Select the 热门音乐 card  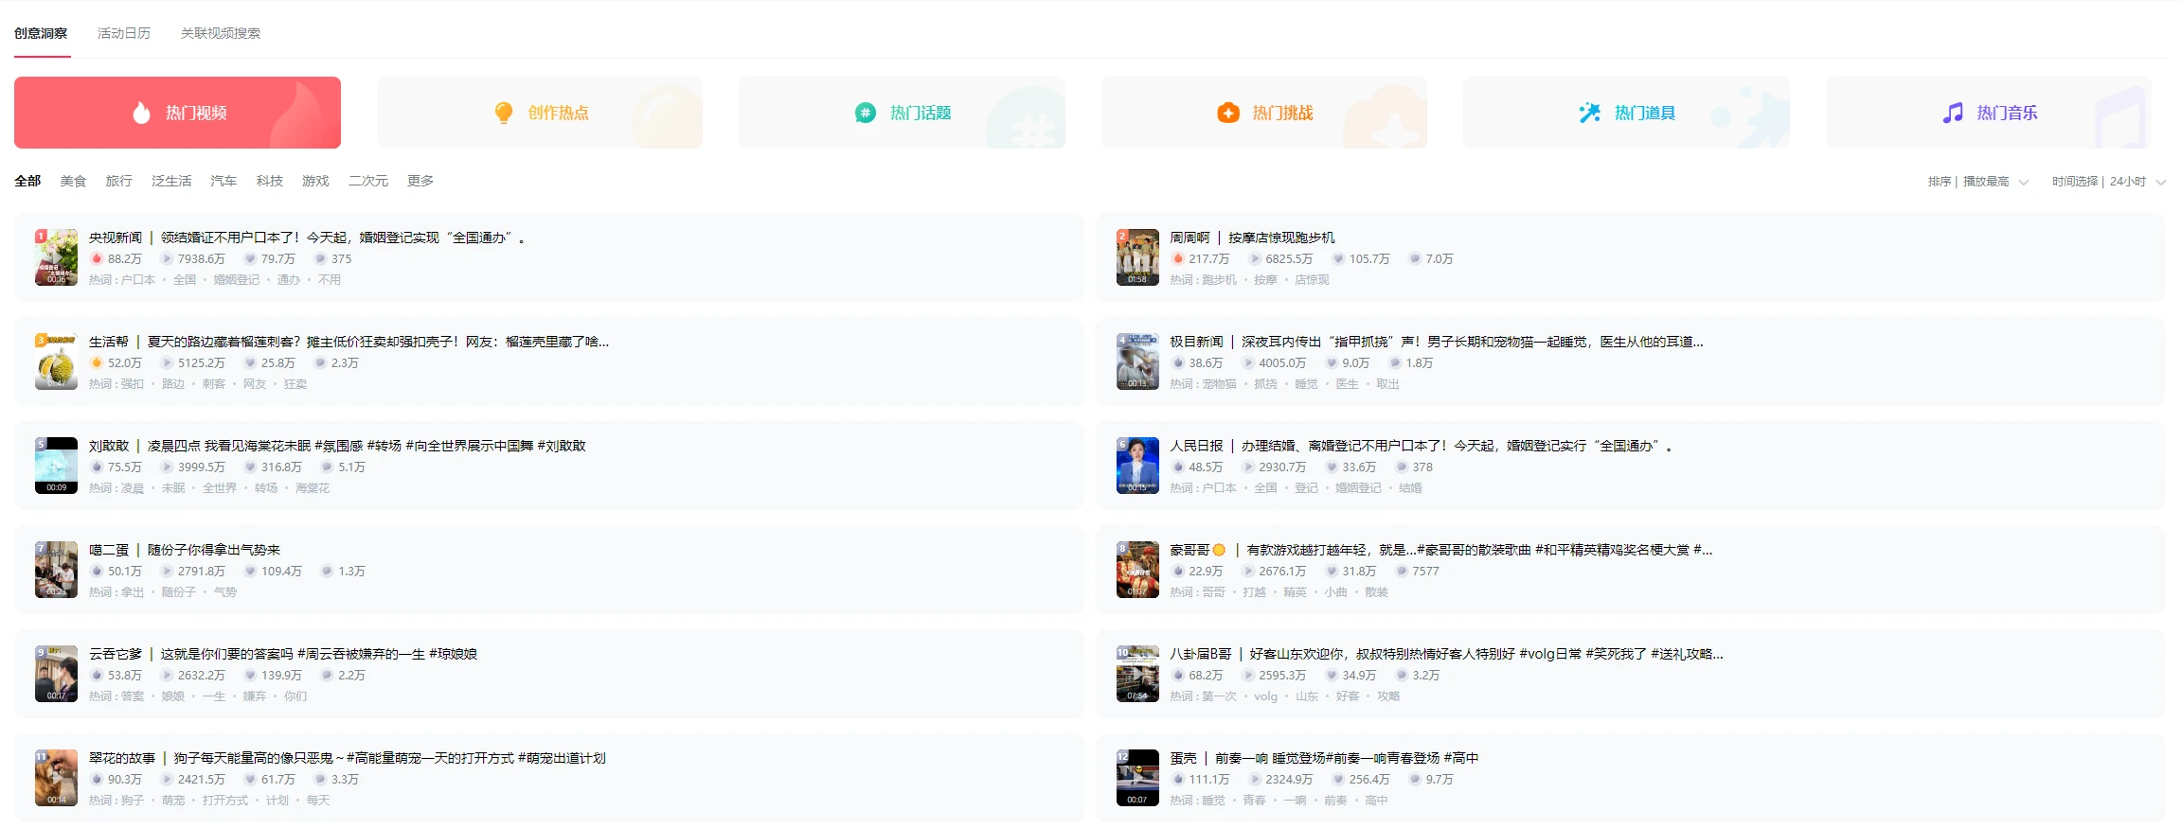[1989, 113]
